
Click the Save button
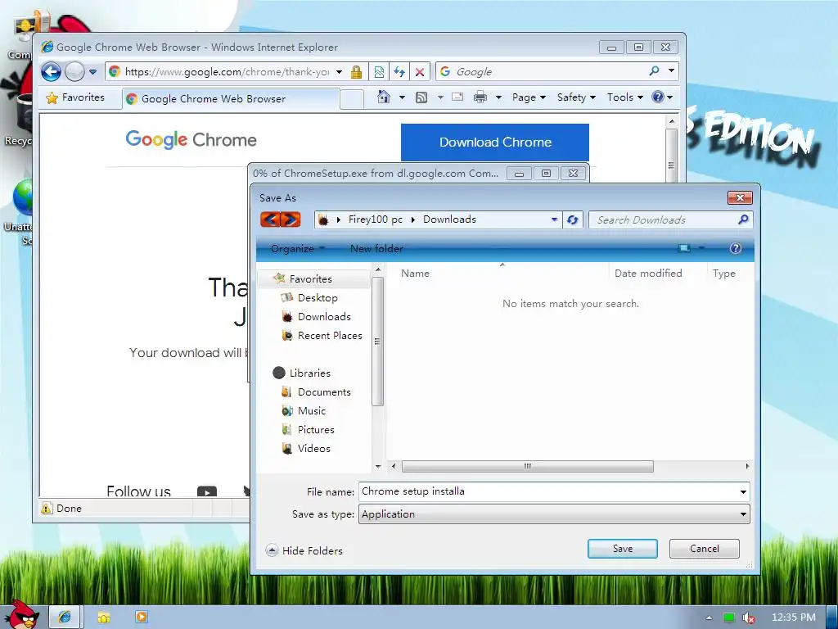click(x=623, y=549)
